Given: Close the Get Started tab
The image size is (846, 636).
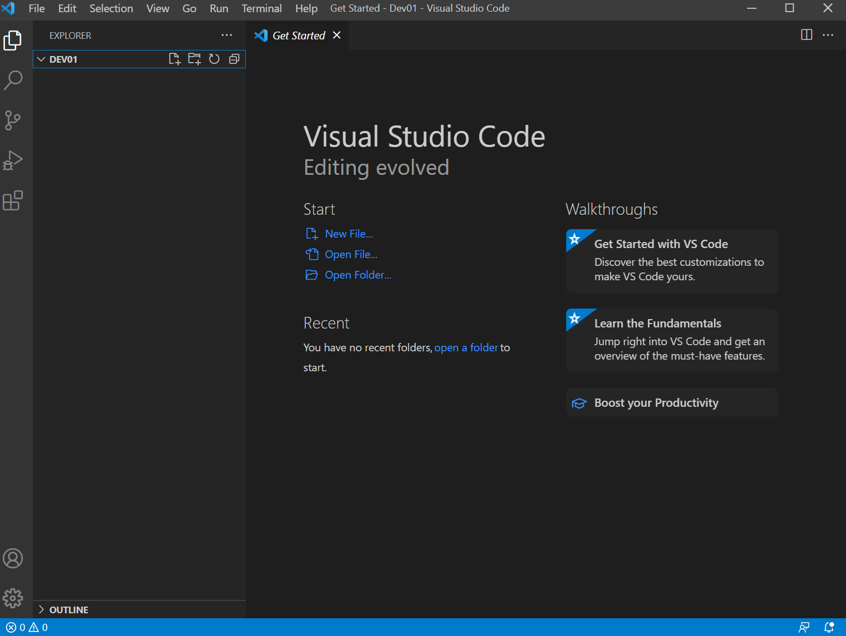Looking at the screenshot, I should pos(336,35).
